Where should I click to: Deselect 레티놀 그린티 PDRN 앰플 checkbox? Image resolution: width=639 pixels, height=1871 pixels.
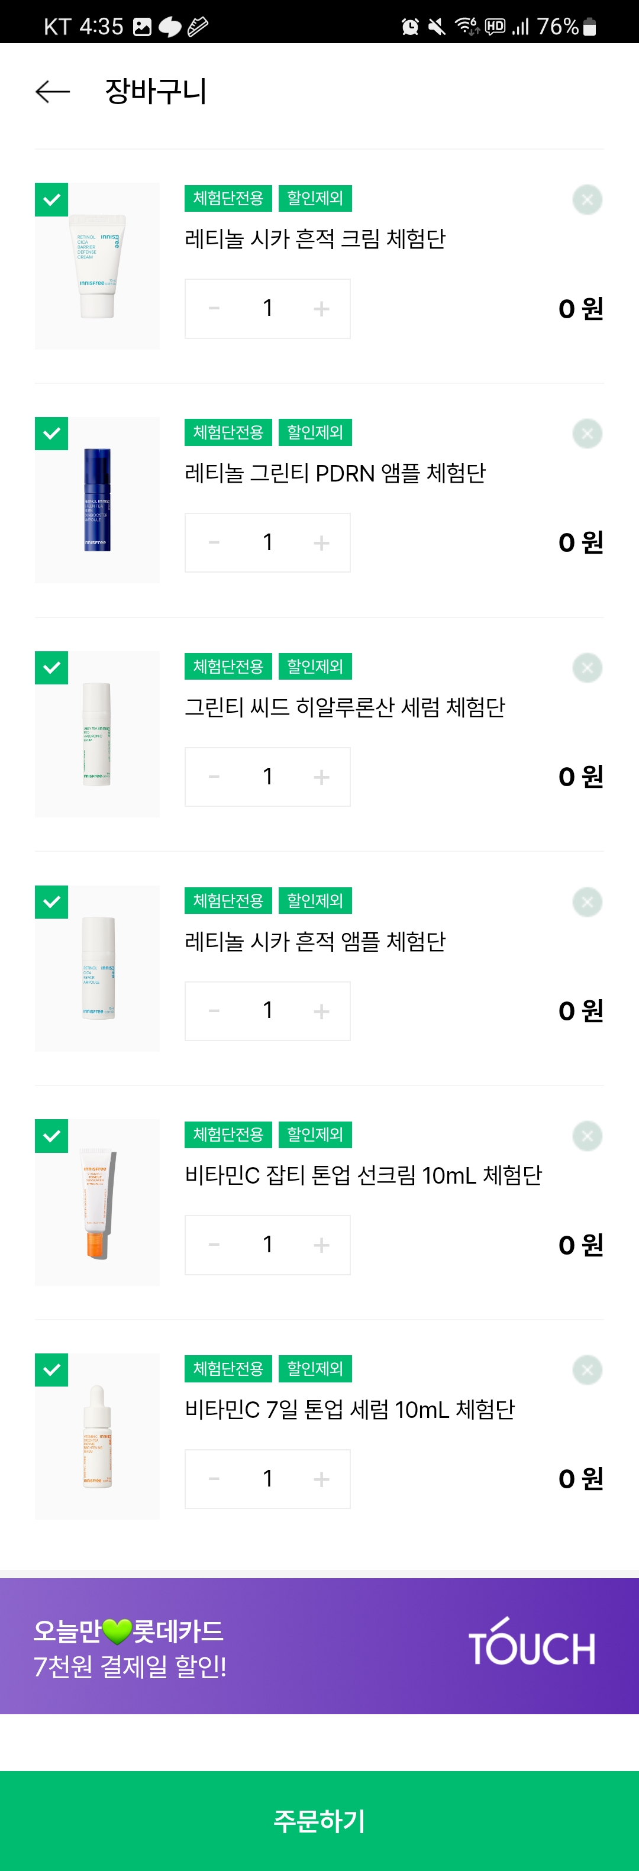[51, 434]
